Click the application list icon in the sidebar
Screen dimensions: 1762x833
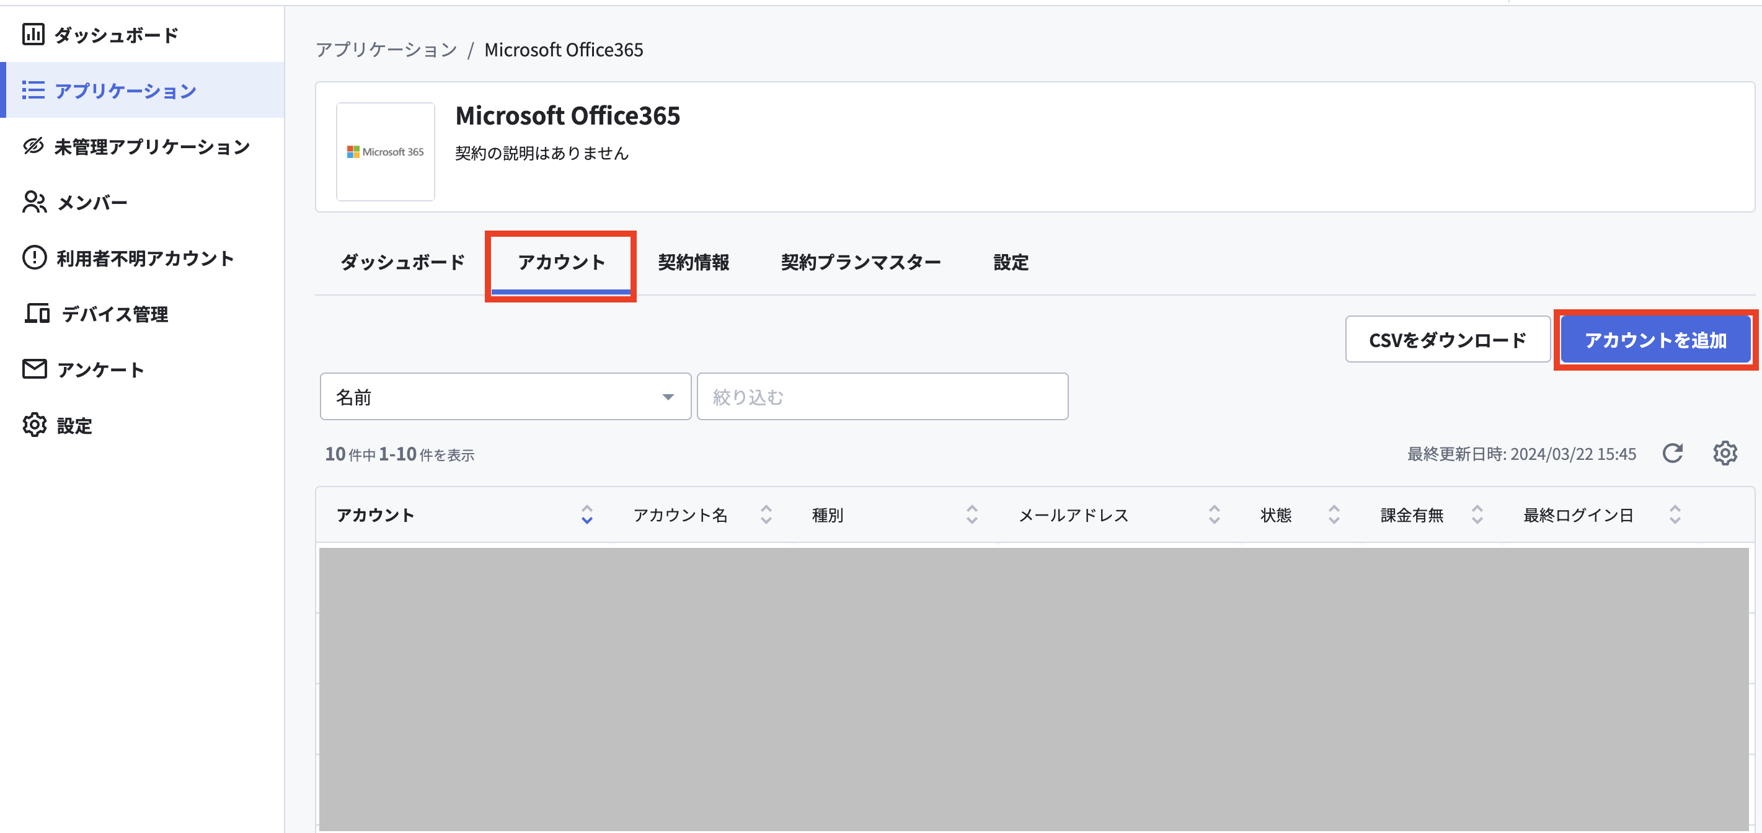pos(33,90)
